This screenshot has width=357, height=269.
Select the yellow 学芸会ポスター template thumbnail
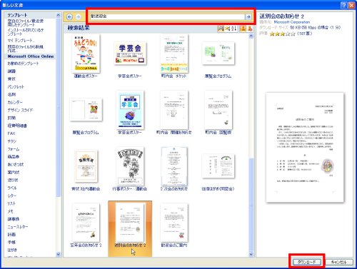point(130,54)
